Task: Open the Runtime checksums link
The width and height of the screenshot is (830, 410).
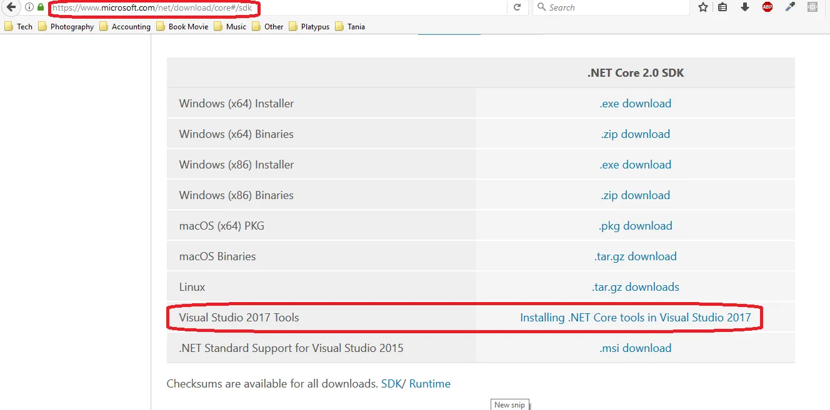Action: click(x=430, y=384)
